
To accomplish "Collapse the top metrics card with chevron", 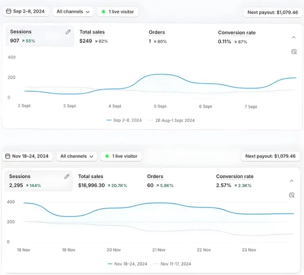I will [x=293, y=38].
